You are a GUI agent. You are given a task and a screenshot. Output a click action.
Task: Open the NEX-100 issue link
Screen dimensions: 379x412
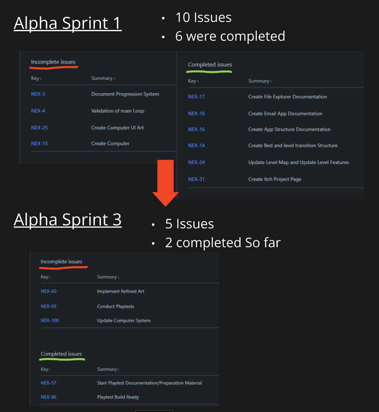50,321
